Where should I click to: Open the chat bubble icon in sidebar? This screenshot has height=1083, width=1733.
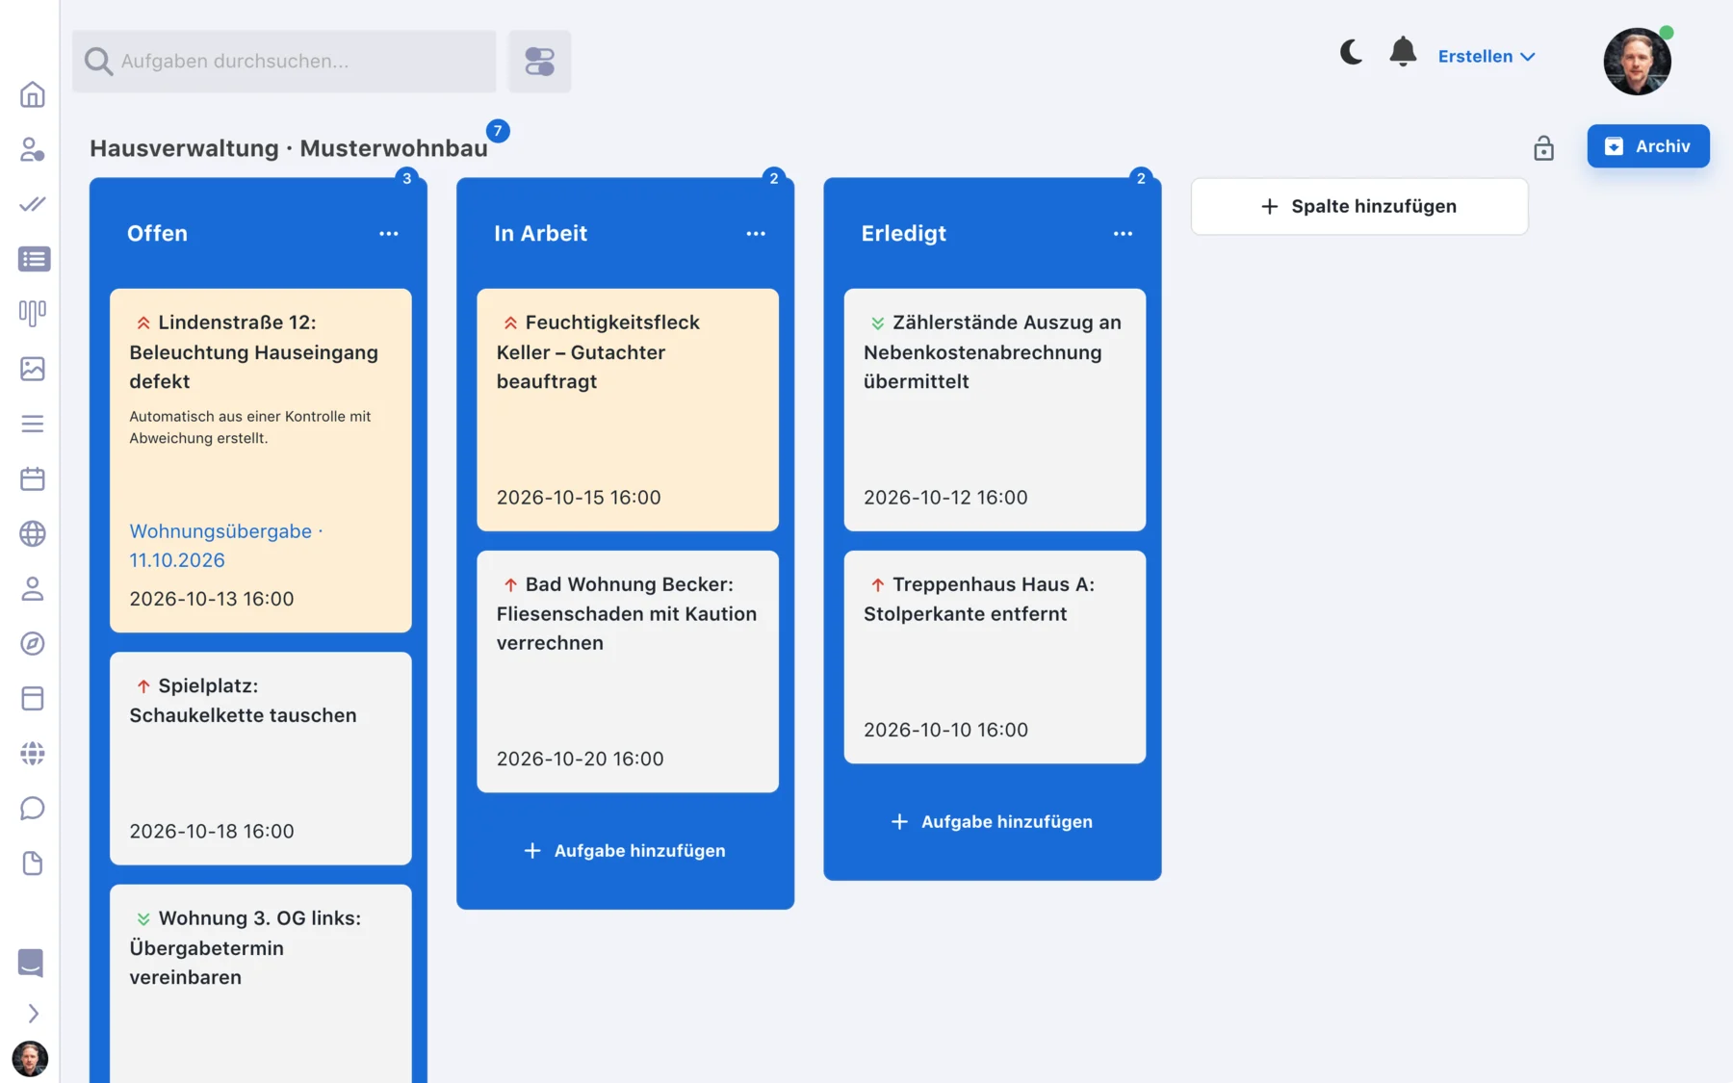(33, 808)
